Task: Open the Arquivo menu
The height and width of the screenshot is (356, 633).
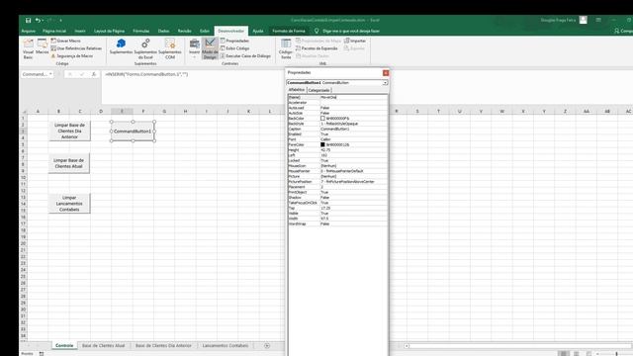Action: pyautogui.click(x=29, y=31)
